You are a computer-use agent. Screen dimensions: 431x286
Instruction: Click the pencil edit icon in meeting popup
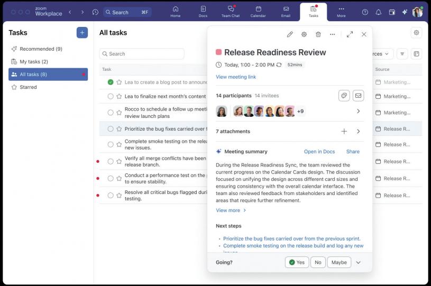coord(290,34)
